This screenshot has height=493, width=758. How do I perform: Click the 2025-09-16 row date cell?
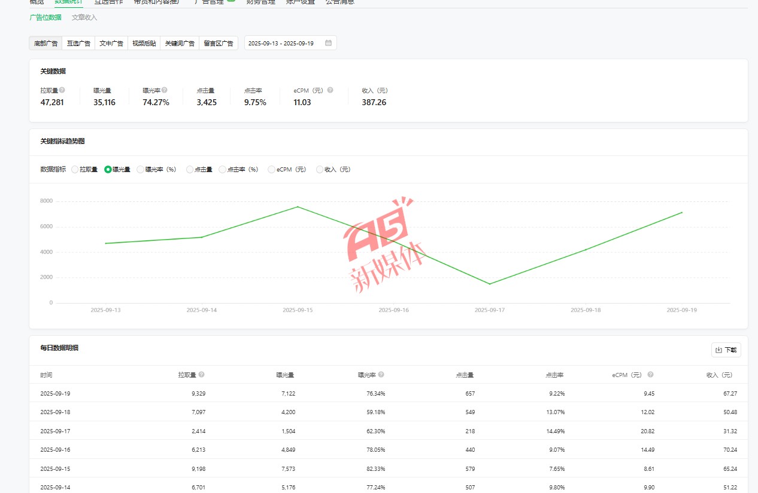click(55, 450)
